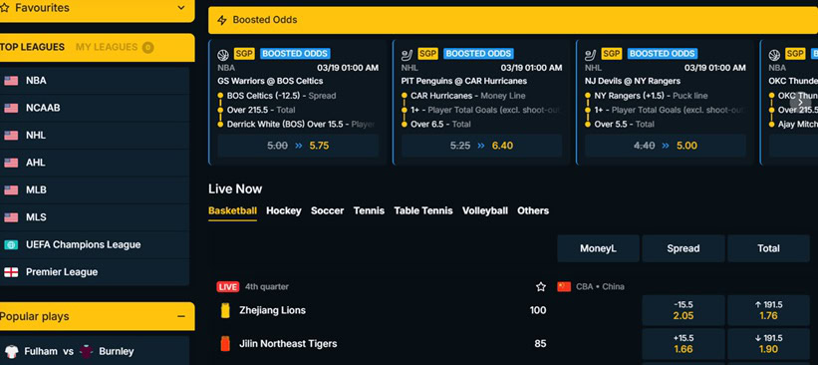
Task: Click NJ Devils @ NY Rangers title
Action: [x=633, y=81]
